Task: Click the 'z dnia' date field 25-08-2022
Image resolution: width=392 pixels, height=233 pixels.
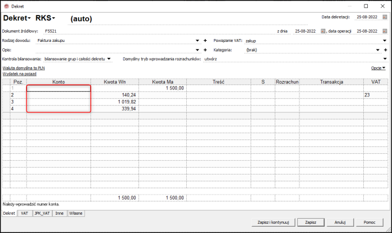Action: 305,31
